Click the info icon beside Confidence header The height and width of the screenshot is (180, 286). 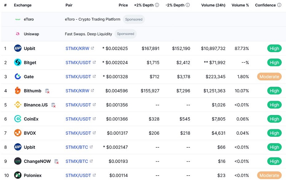(x=279, y=5)
